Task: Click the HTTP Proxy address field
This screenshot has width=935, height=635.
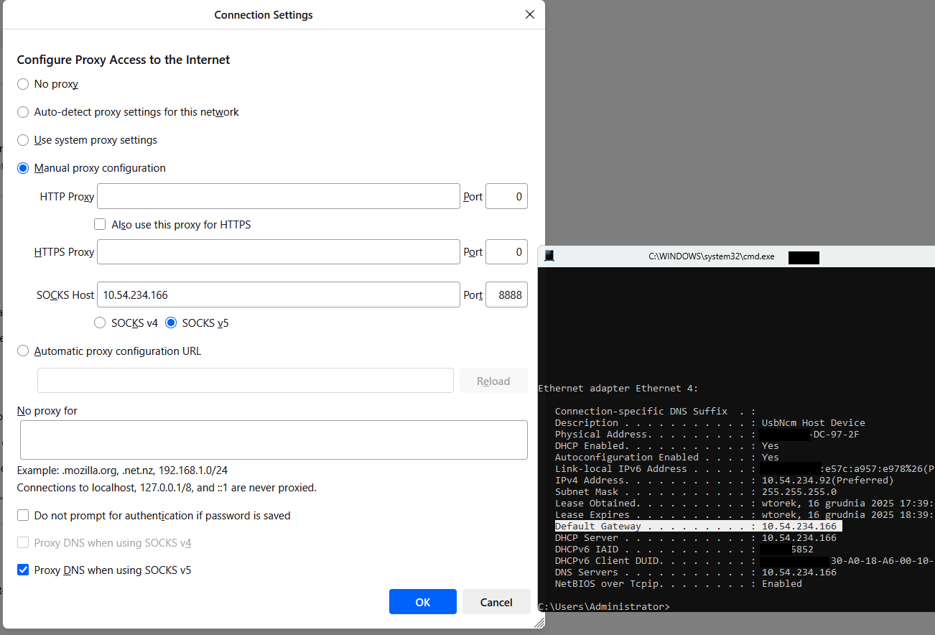Action: click(278, 196)
